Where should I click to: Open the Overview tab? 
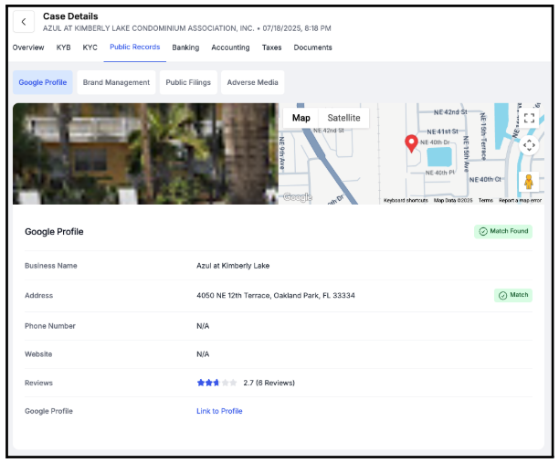point(28,47)
